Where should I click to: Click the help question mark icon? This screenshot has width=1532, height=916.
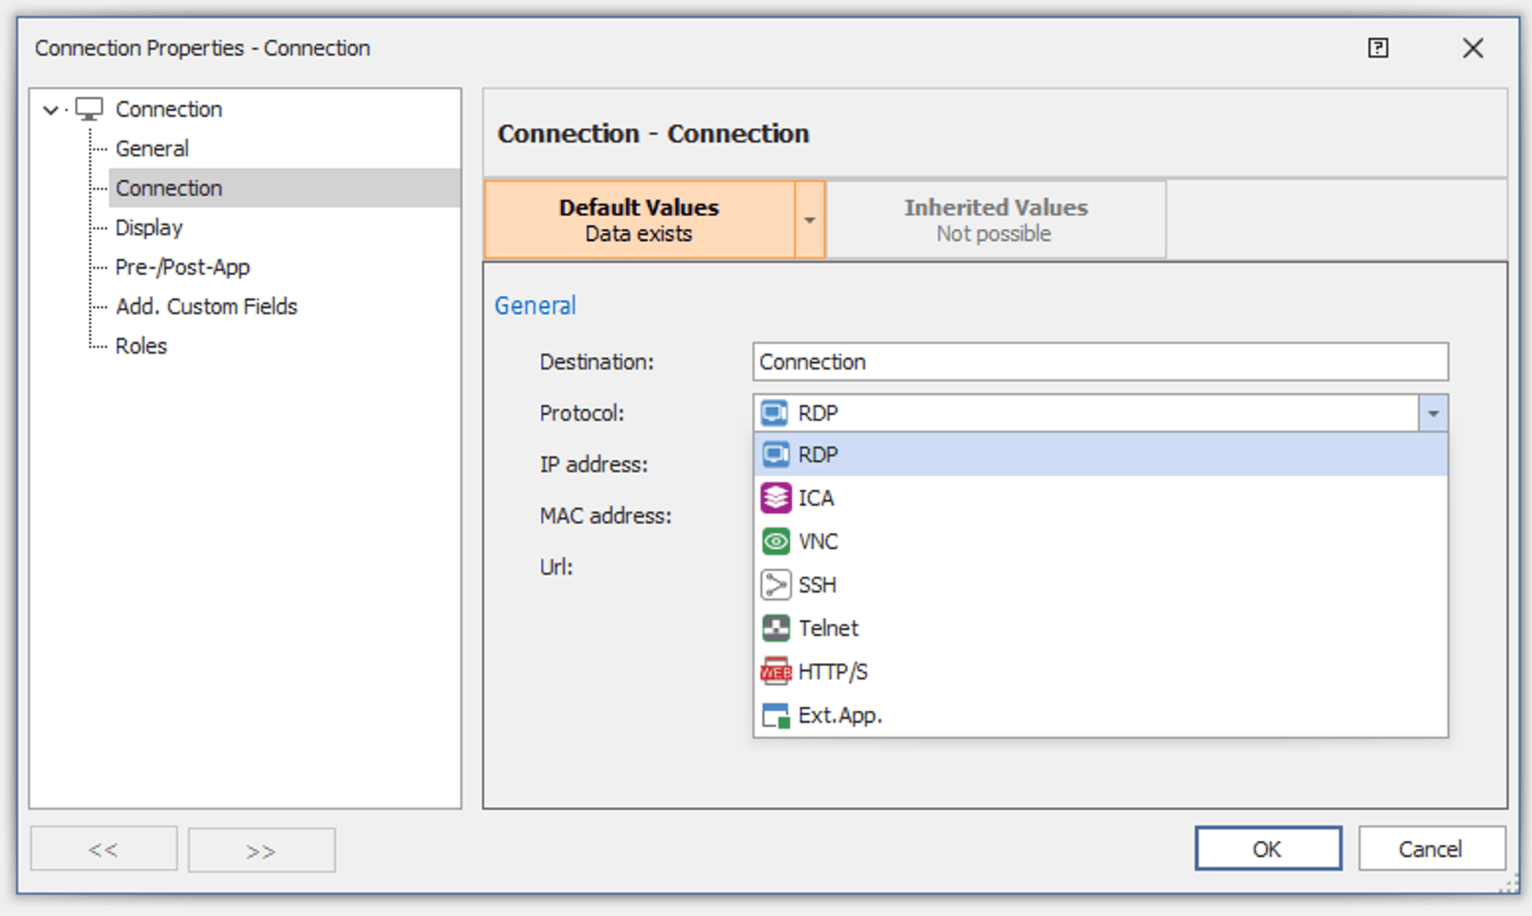(x=1377, y=48)
